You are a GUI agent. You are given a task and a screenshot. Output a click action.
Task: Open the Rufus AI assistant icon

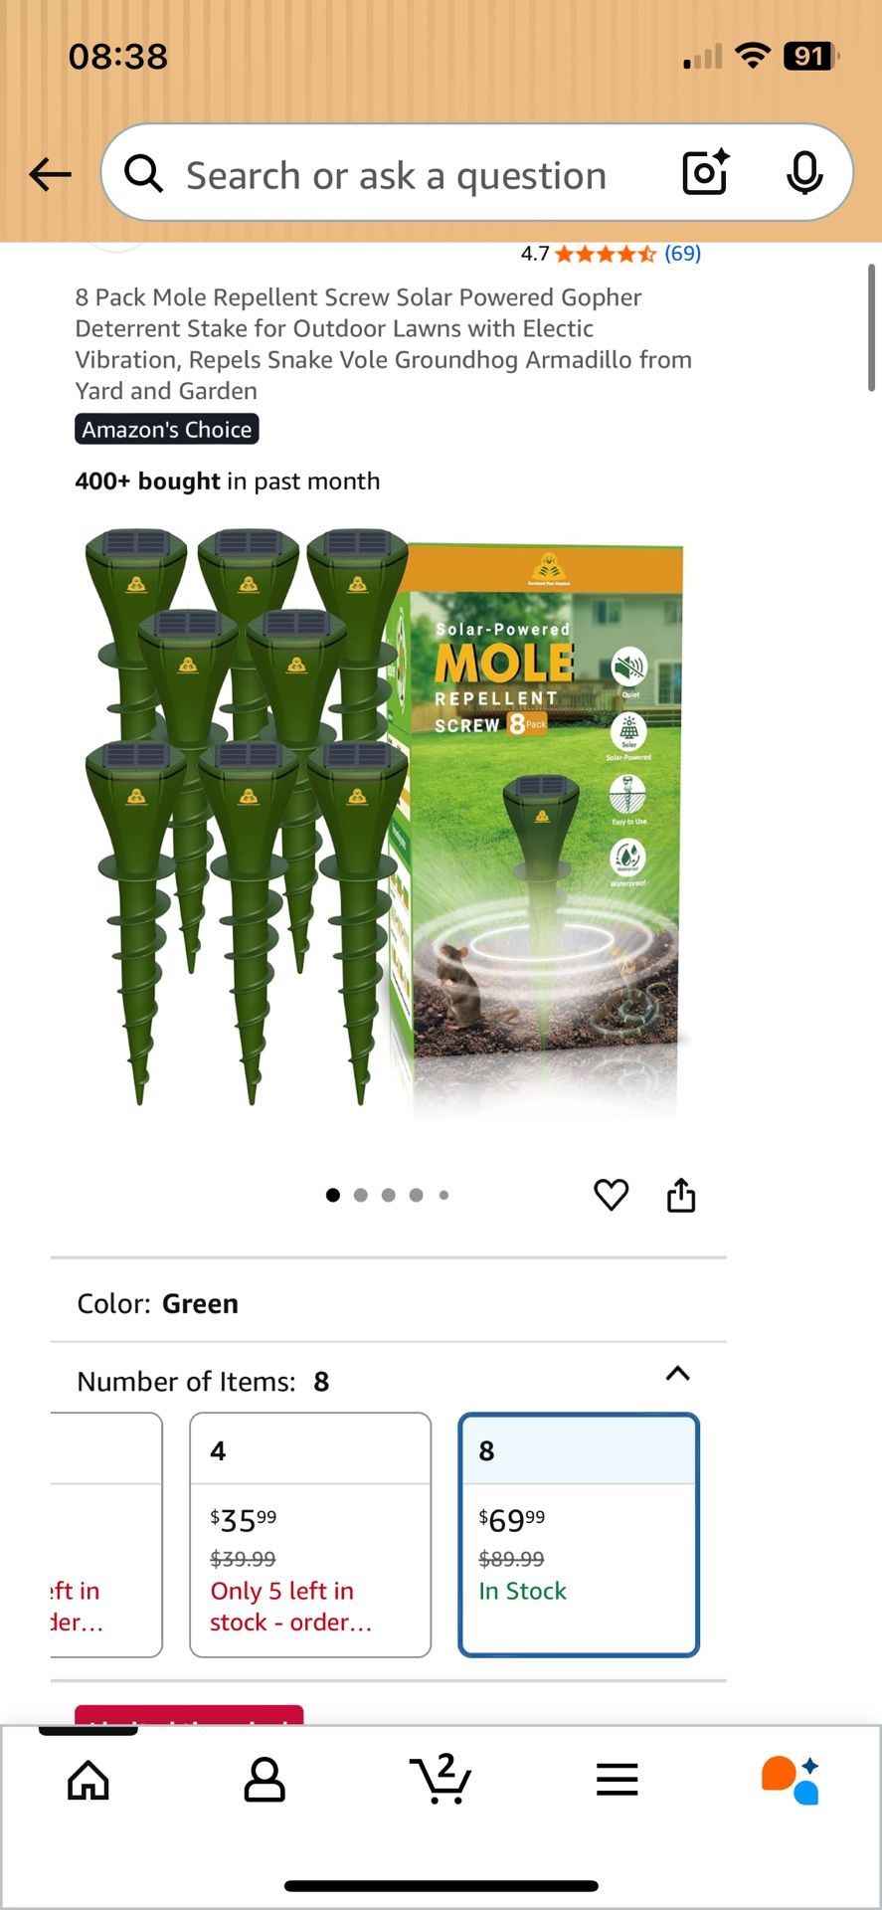[x=792, y=1780]
